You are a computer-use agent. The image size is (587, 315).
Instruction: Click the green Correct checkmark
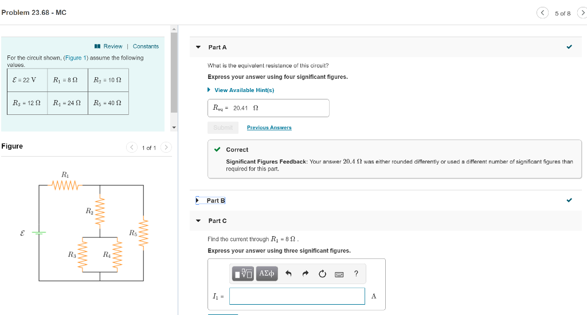click(217, 149)
